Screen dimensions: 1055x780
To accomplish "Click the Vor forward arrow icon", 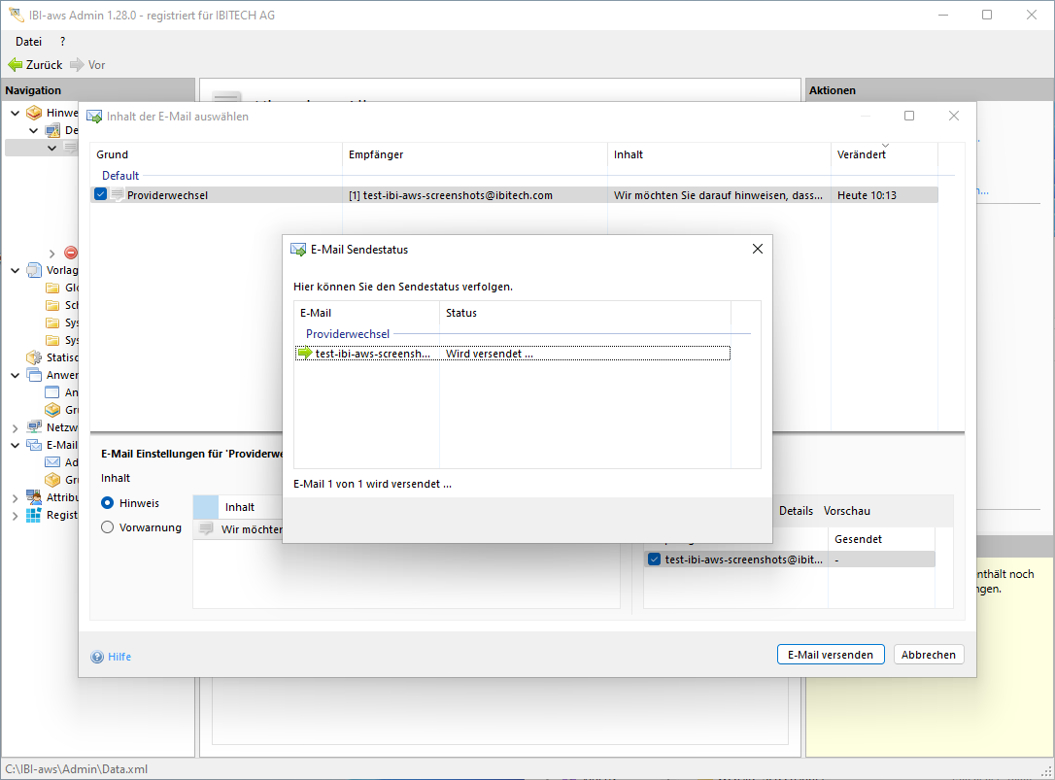I will tap(78, 65).
